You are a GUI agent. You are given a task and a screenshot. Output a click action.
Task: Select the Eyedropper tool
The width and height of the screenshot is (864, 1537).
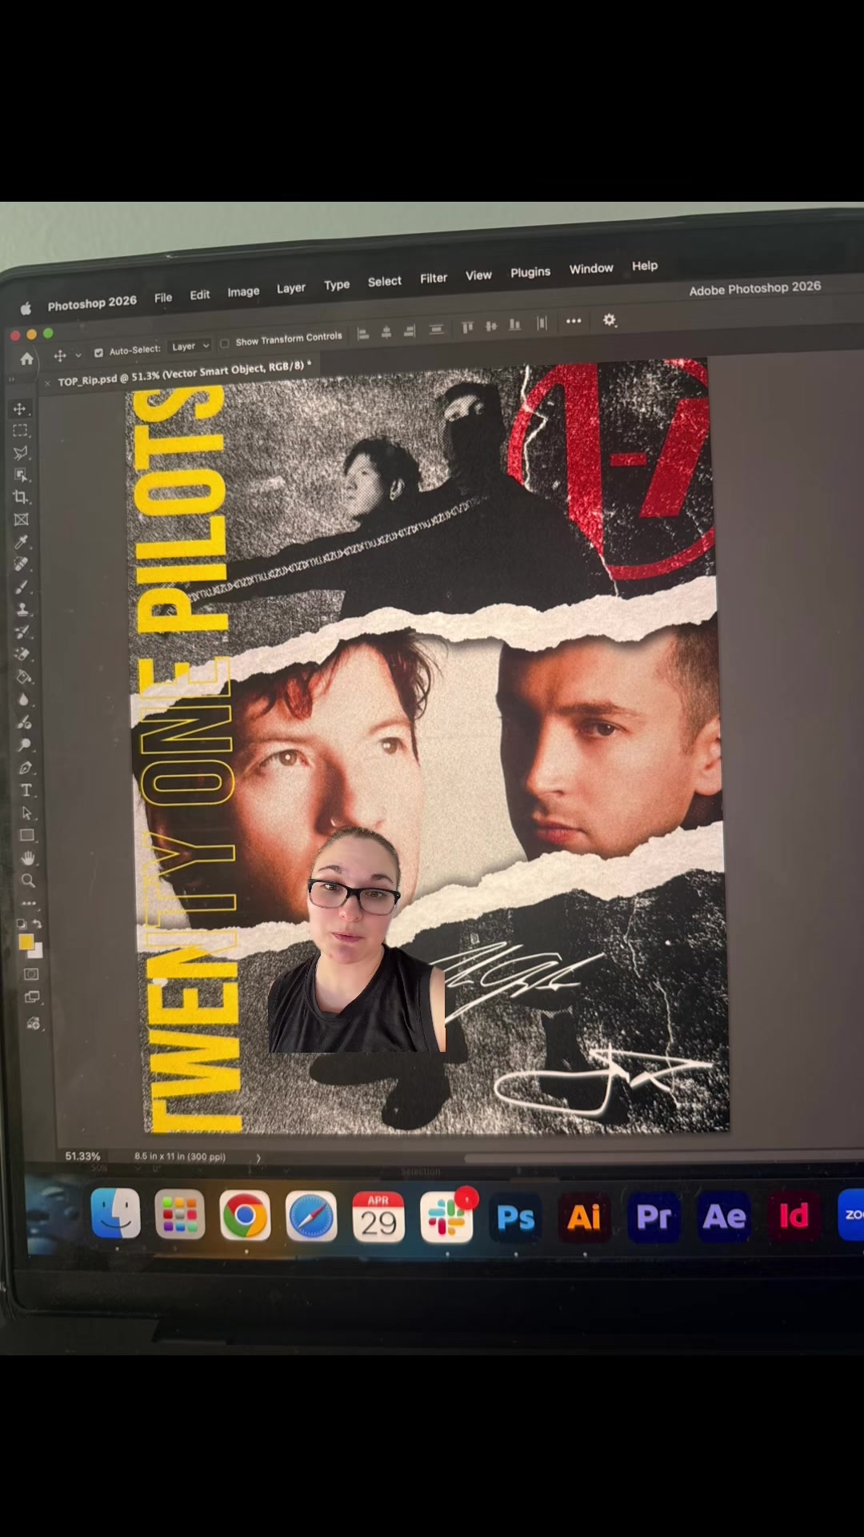pos(22,542)
